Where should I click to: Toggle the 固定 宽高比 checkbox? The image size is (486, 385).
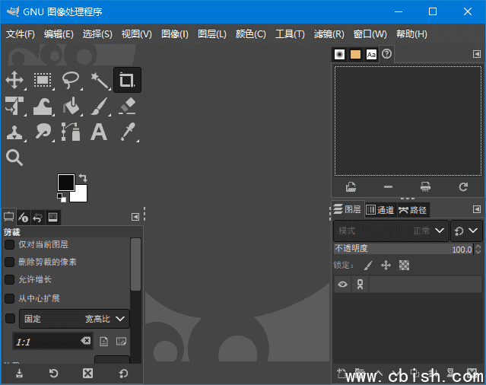pos(10,318)
